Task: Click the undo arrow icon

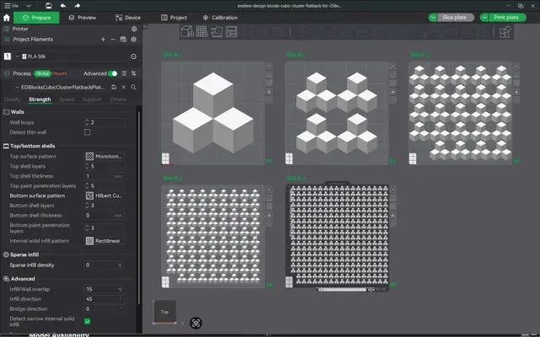Action: (63, 6)
